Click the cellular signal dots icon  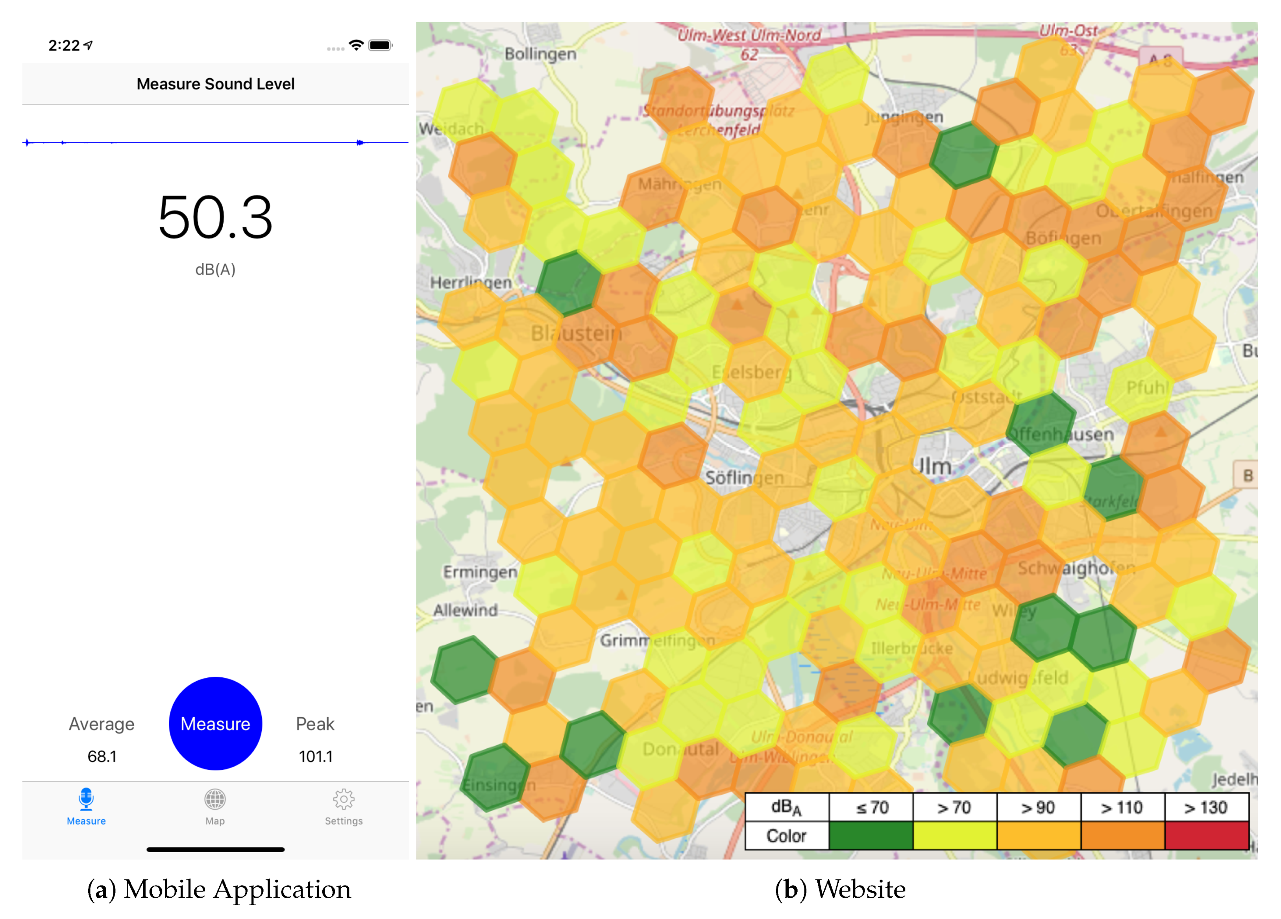[x=335, y=48]
